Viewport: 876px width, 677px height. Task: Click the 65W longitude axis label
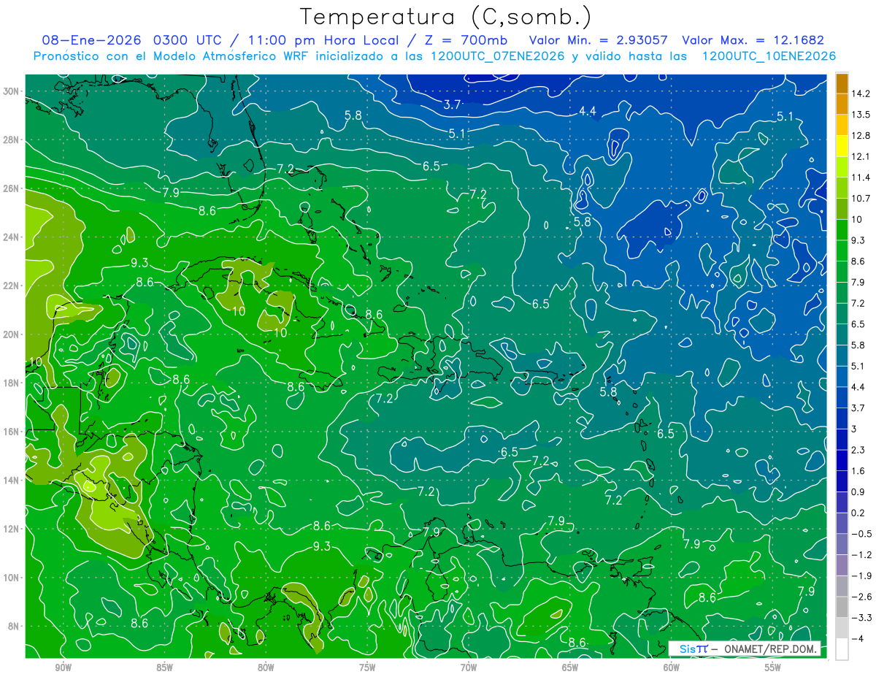click(570, 668)
